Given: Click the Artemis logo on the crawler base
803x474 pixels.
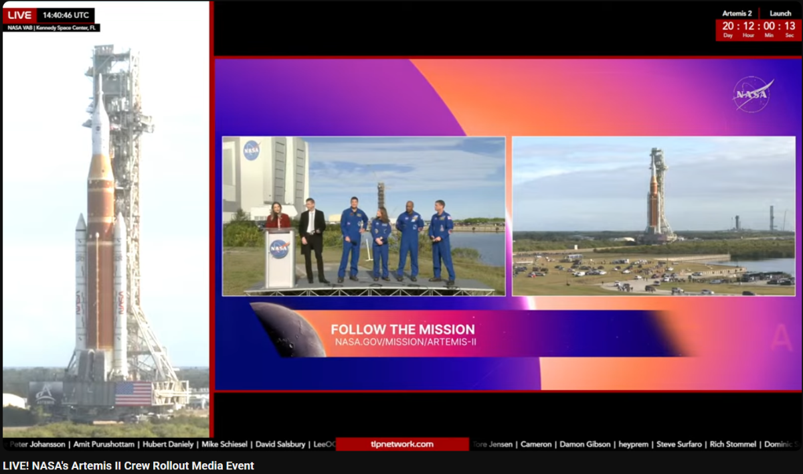Looking at the screenshot, I should click(x=46, y=394).
